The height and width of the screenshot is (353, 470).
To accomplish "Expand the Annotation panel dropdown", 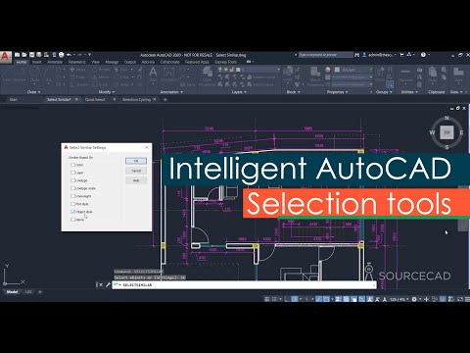I will pyautogui.click(x=171, y=92).
